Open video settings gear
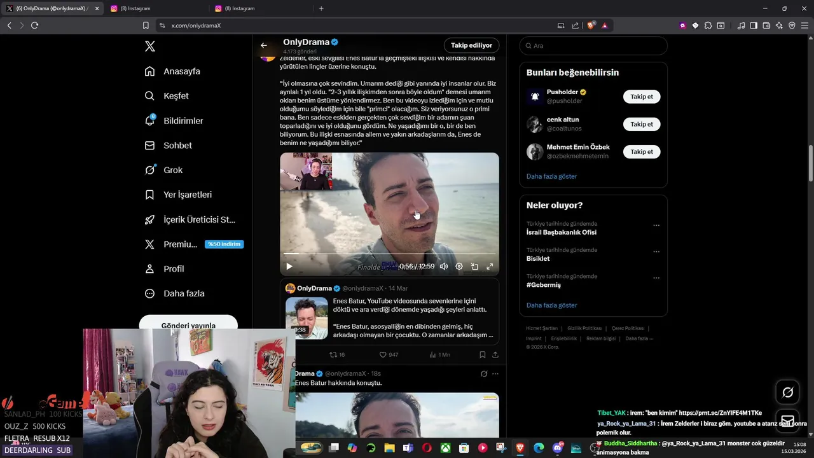Viewport: 814px width, 458px height. [x=459, y=267]
